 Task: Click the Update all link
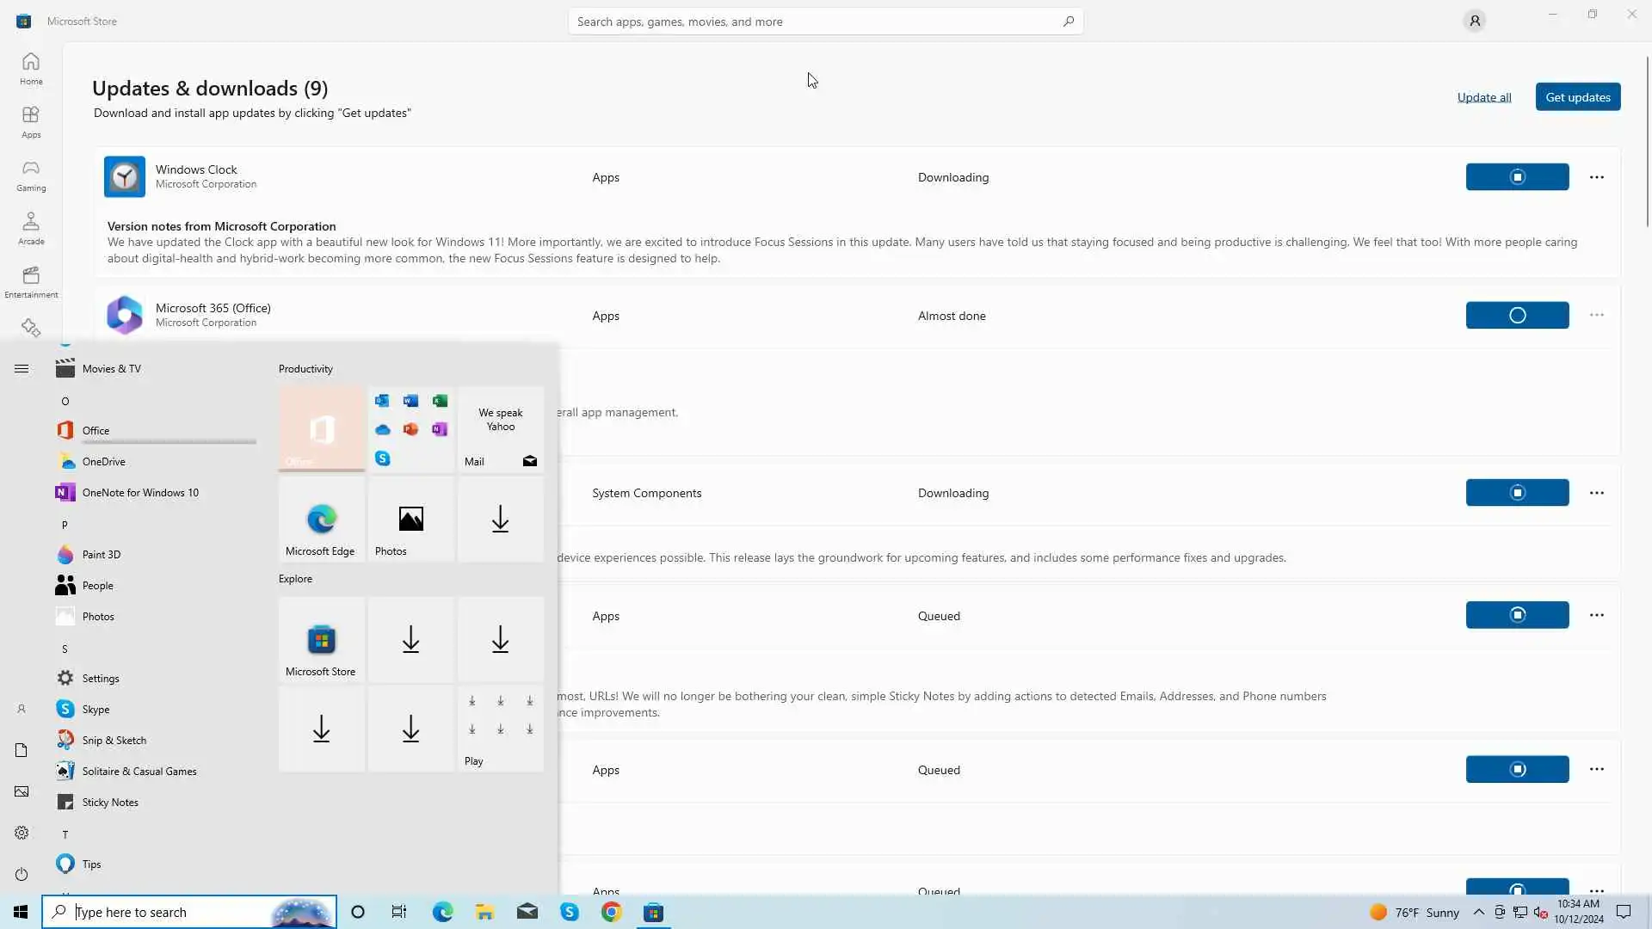pyautogui.click(x=1483, y=97)
